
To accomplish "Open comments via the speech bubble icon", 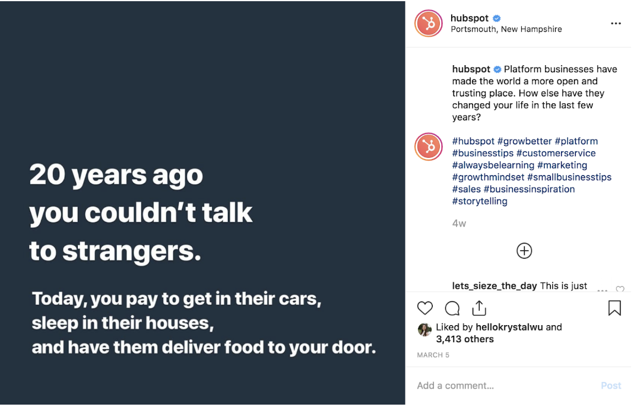I will click(452, 308).
